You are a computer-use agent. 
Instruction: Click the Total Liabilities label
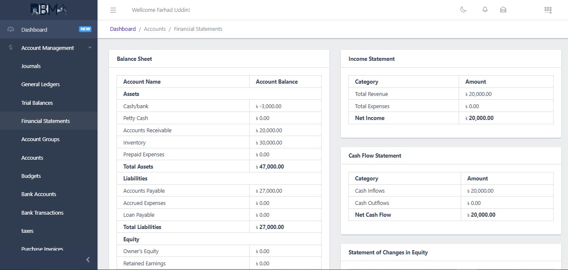tap(142, 227)
